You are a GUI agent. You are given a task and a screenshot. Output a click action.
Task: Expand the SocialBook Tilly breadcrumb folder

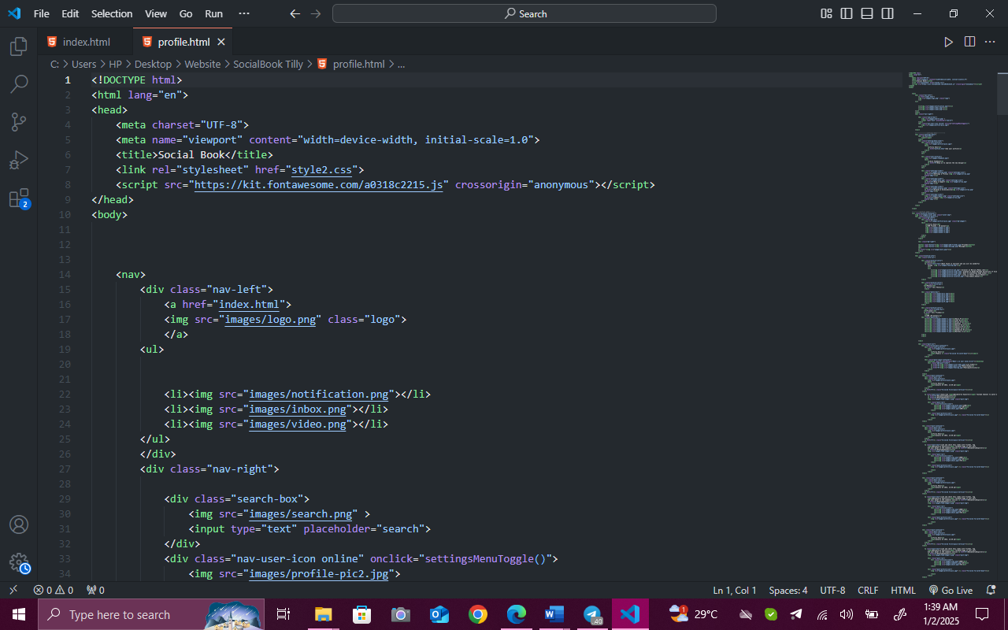[x=268, y=65]
